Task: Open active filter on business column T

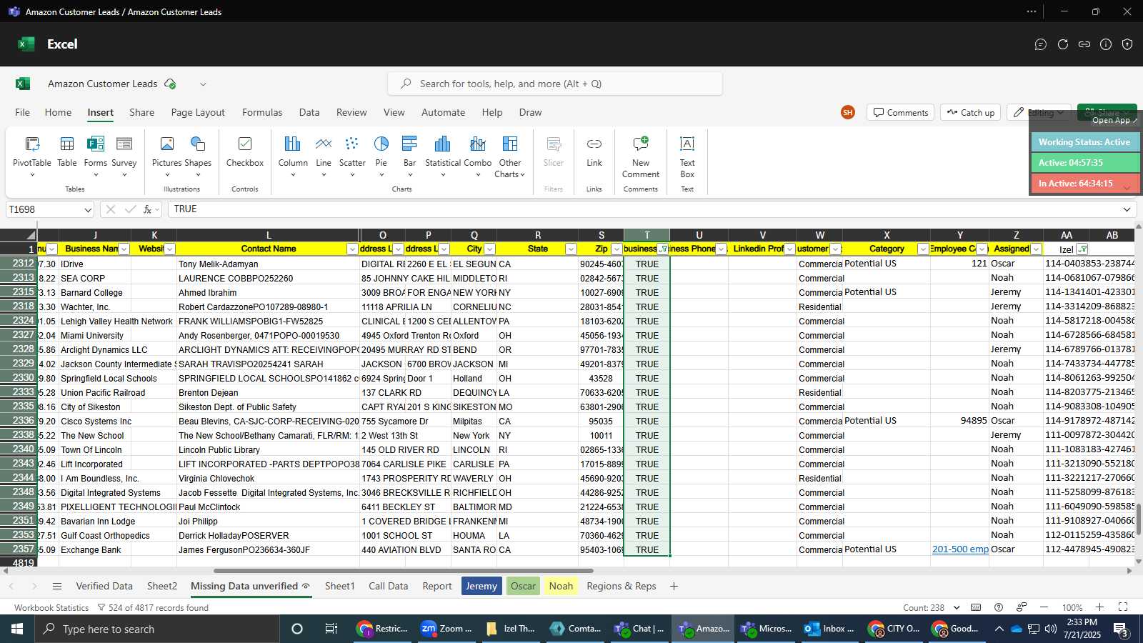Action: coord(663,249)
